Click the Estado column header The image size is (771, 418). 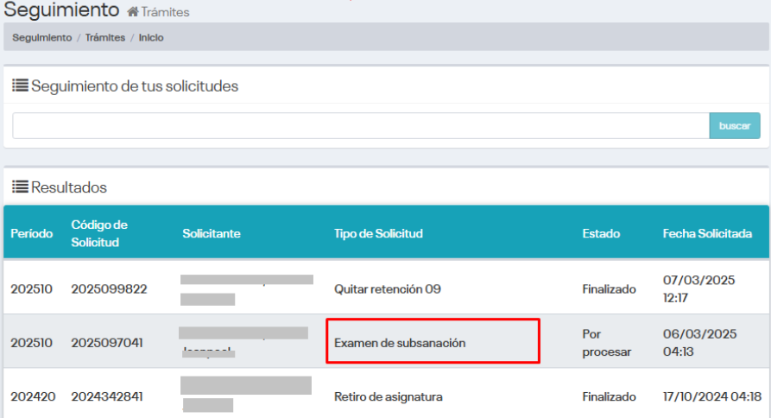click(600, 234)
